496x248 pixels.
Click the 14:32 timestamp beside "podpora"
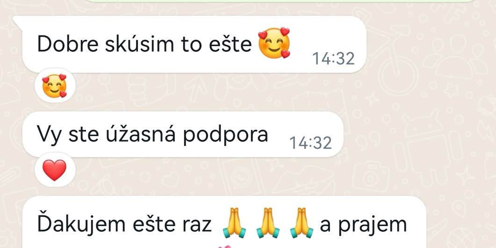pos(310,143)
